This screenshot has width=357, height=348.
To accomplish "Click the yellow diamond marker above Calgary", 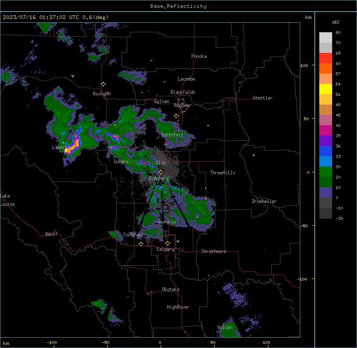I will click(168, 243).
